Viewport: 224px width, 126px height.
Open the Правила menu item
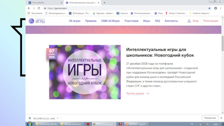pyautogui.click(x=91, y=21)
